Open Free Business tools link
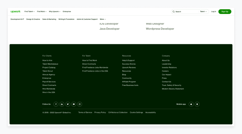The image size is (242, 134). pyautogui.click(x=130, y=85)
